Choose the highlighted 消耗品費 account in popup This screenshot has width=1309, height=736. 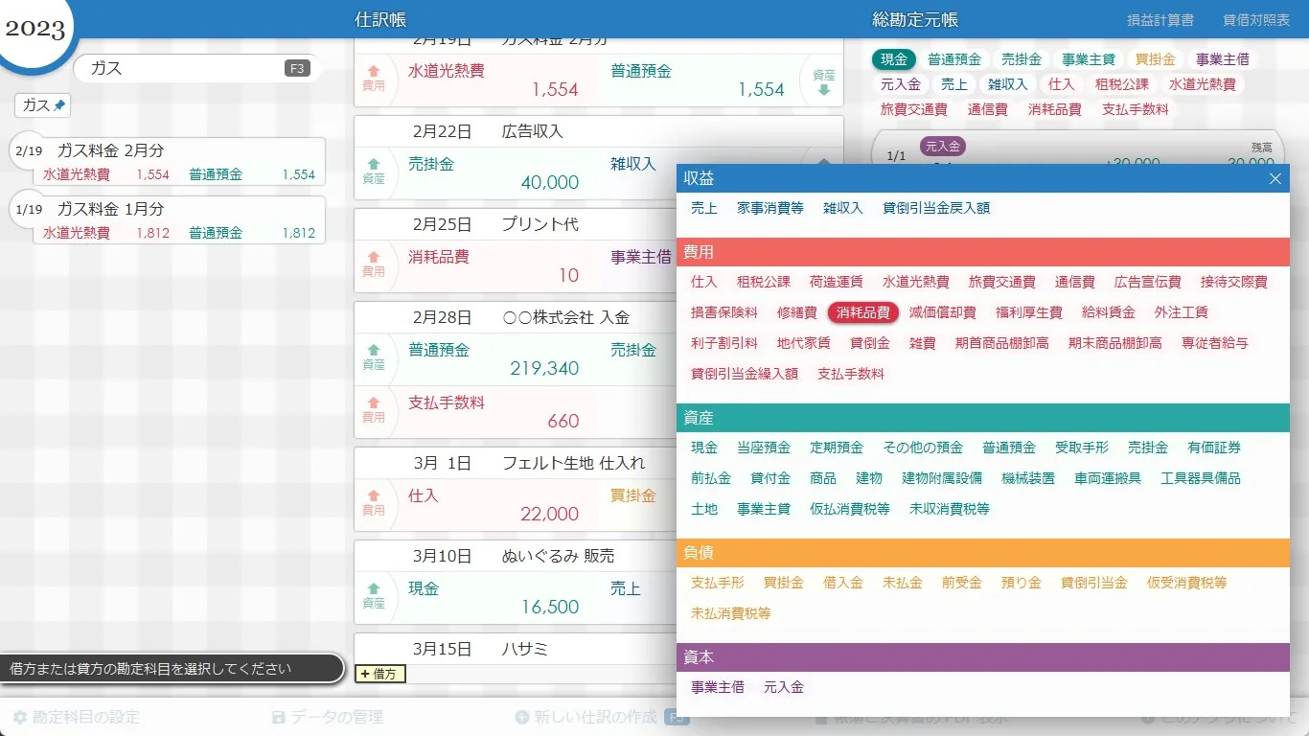[x=863, y=312]
